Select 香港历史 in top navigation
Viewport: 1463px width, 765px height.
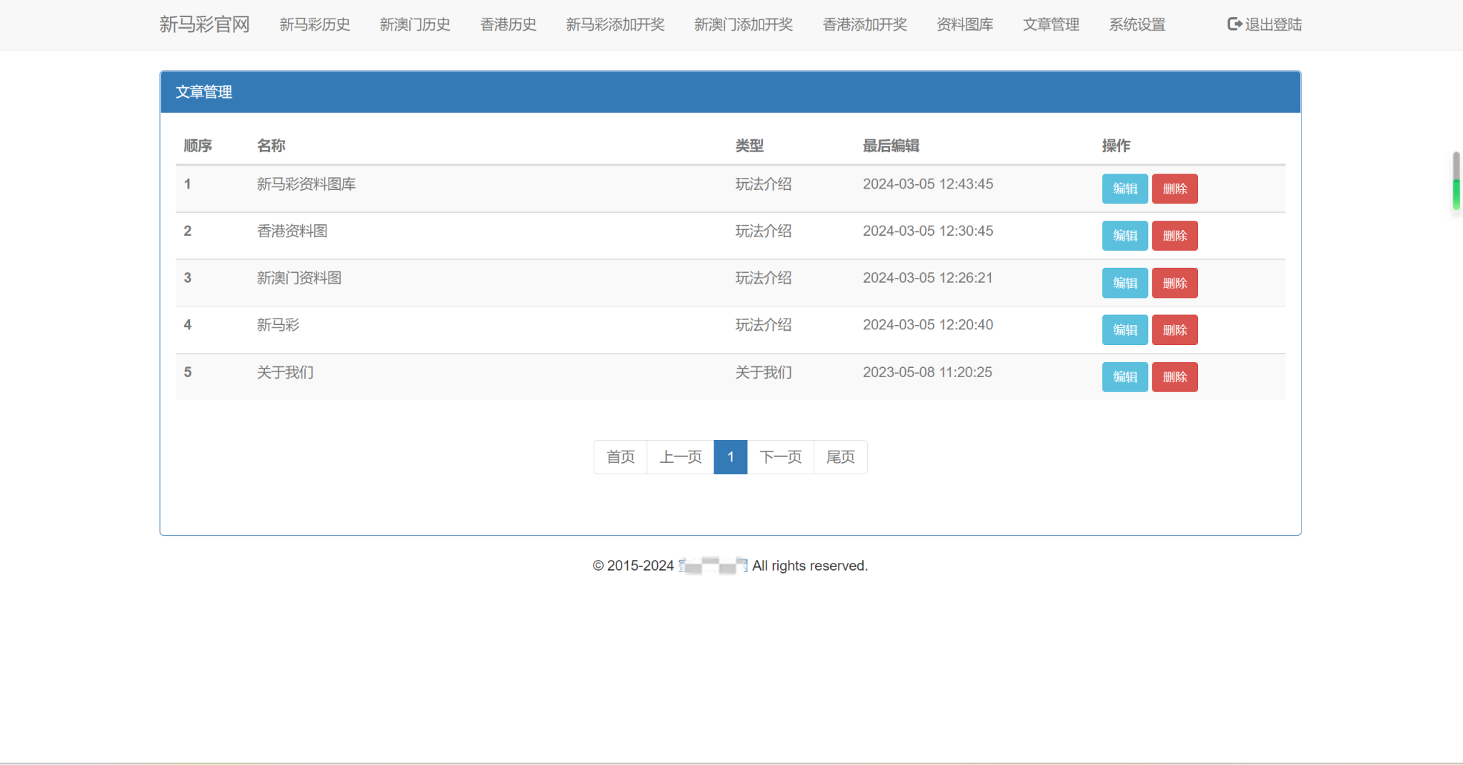(508, 24)
